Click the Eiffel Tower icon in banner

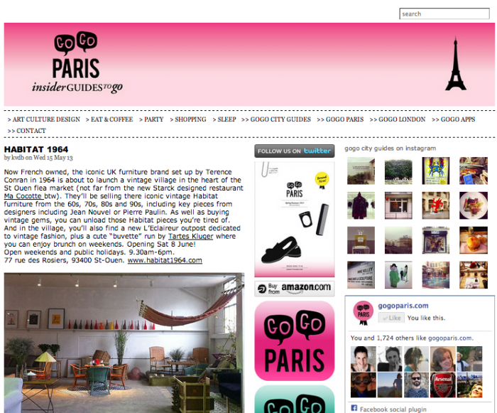456,64
